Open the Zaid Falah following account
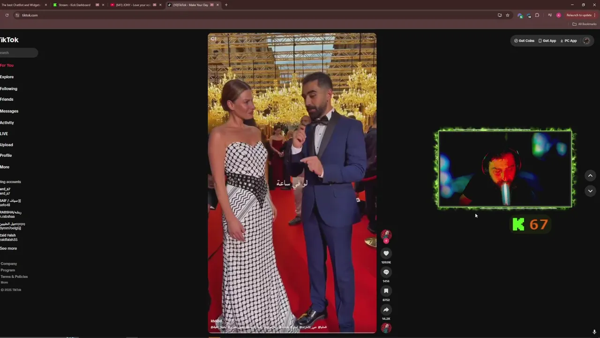The height and width of the screenshot is (338, 600). click(x=9, y=238)
